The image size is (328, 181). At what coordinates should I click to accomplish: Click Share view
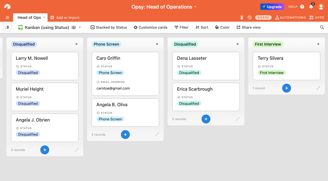(x=249, y=27)
